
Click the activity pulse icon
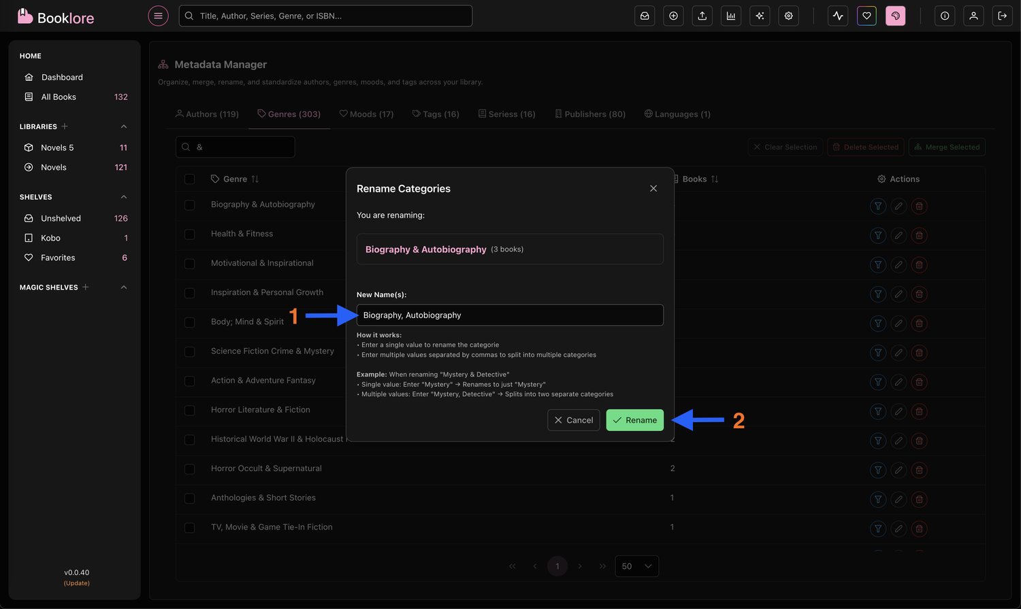[x=837, y=16]
